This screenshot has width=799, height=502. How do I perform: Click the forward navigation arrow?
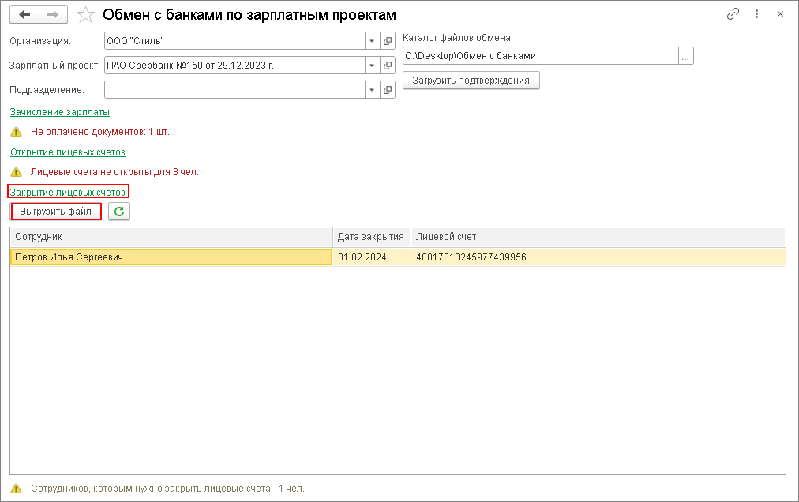tap(53, 15)
